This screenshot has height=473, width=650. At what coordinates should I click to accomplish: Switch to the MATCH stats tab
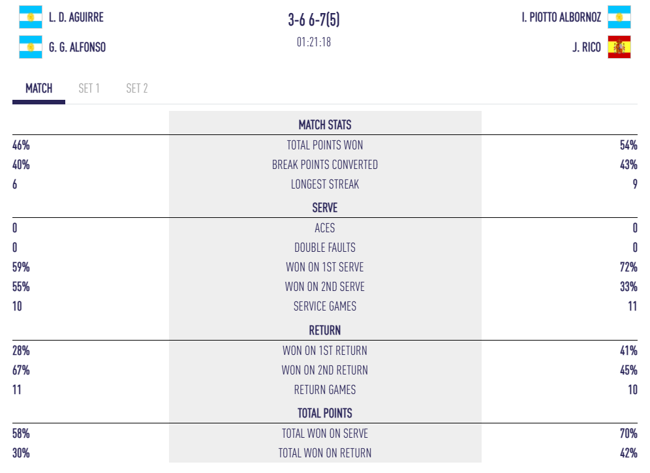pos(39,88)
